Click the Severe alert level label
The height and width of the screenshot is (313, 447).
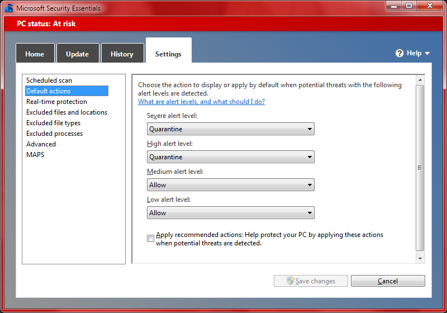coord(172,116)
